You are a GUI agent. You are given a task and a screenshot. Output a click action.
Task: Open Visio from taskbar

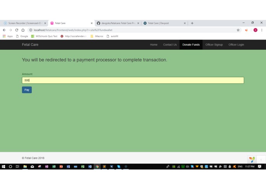pyautogui.click(x=69, y=167)
